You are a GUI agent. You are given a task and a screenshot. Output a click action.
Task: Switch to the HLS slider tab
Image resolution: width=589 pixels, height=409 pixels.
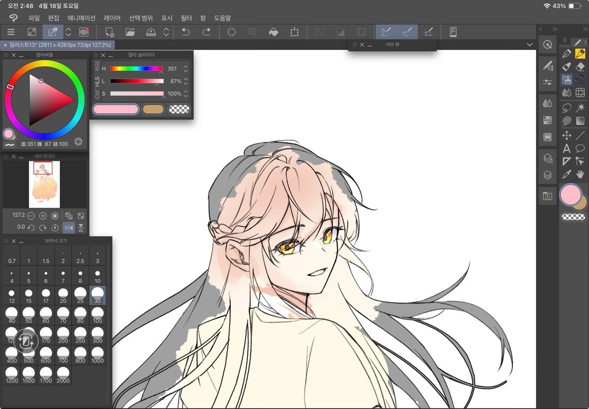click(97, 81)
